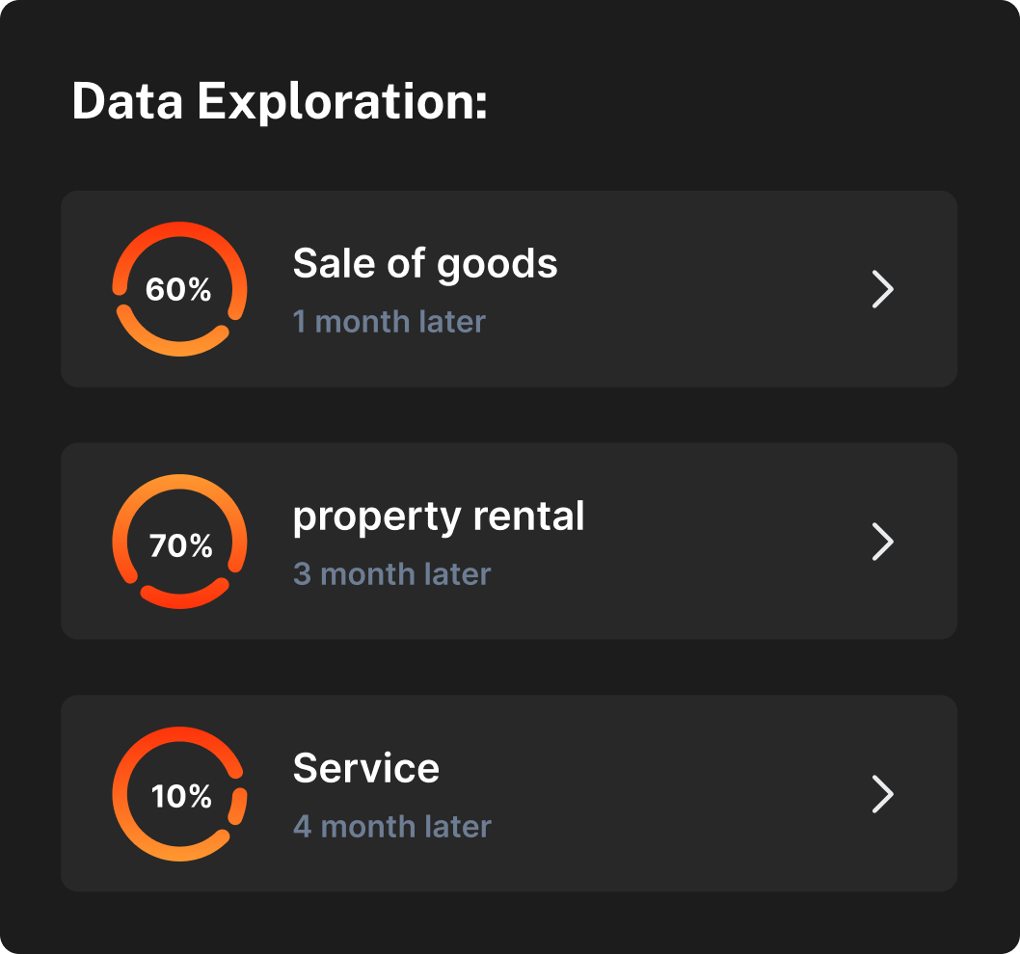Click the red top arc of Sale of goods ring
Screen dimensions: 1020x954
180,229
